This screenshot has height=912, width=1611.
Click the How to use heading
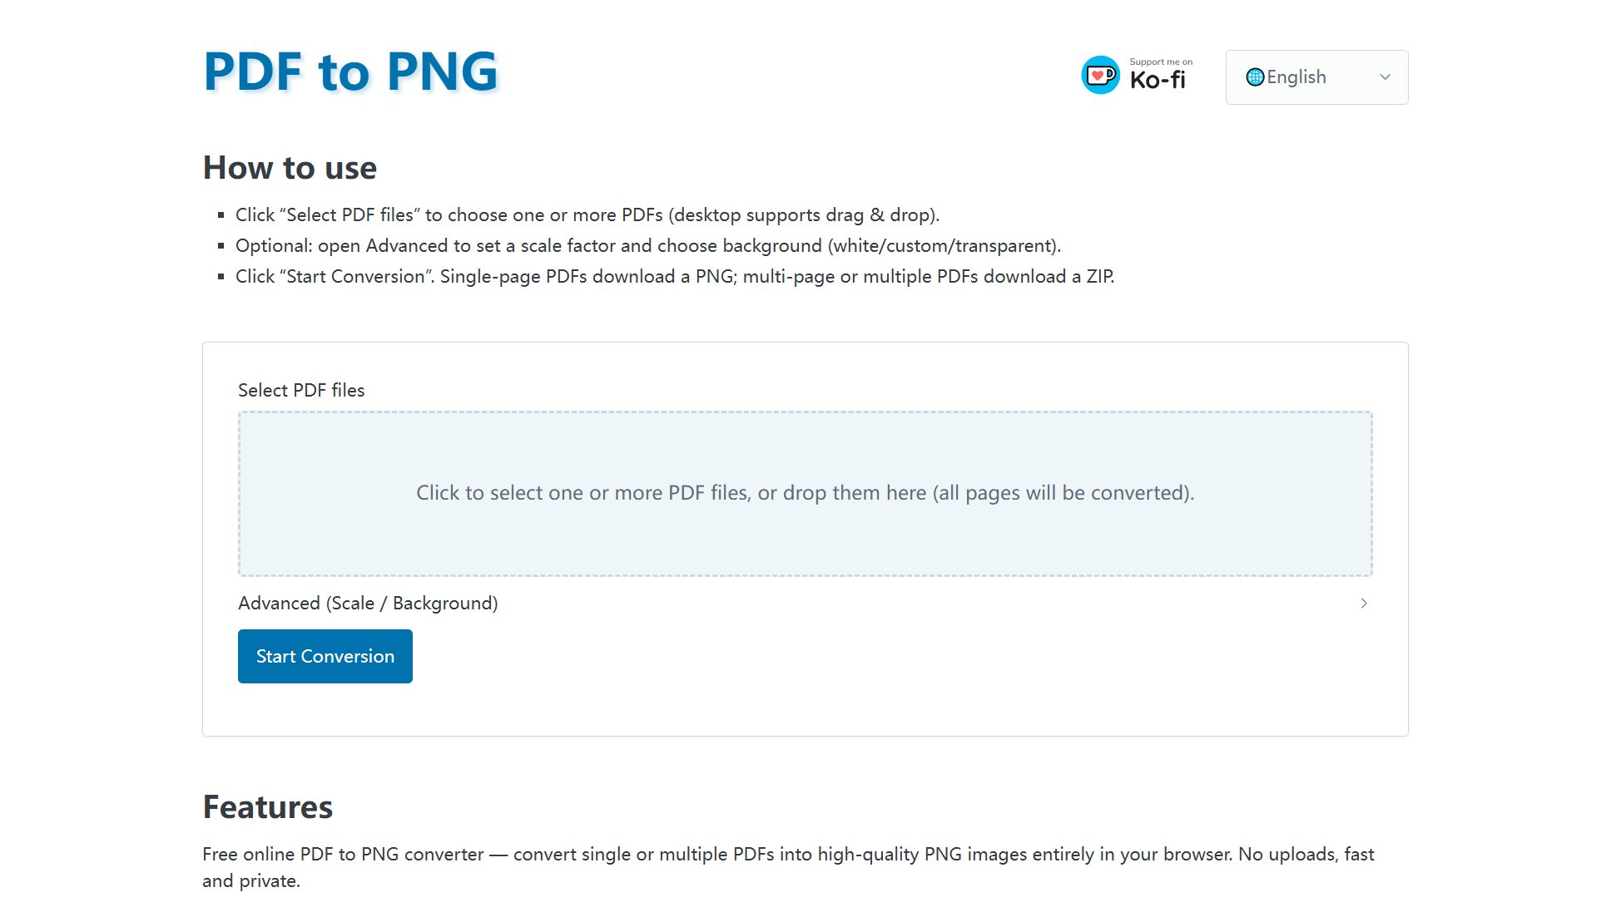290,168
